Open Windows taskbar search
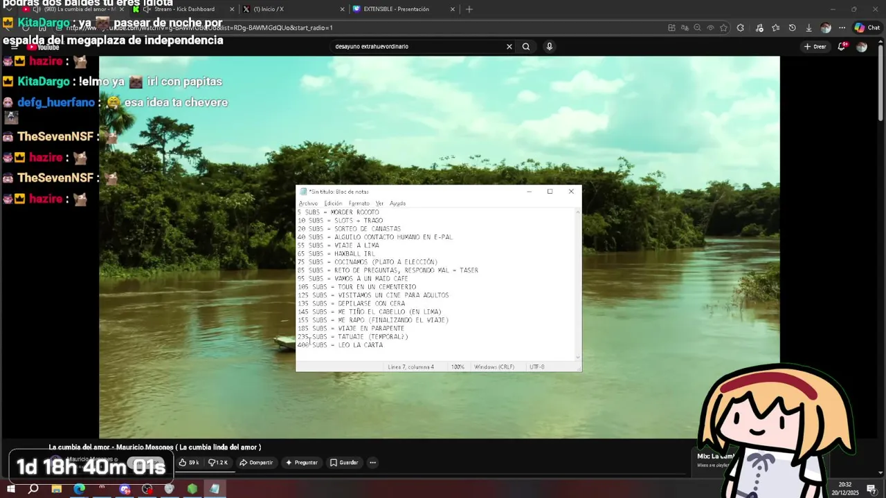 33,489
